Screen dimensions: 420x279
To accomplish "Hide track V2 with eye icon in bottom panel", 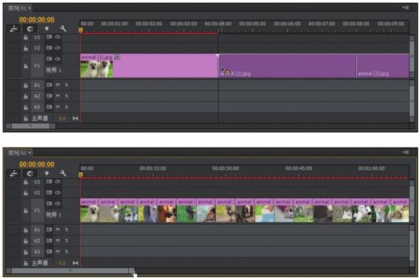I will click(58, 192).
